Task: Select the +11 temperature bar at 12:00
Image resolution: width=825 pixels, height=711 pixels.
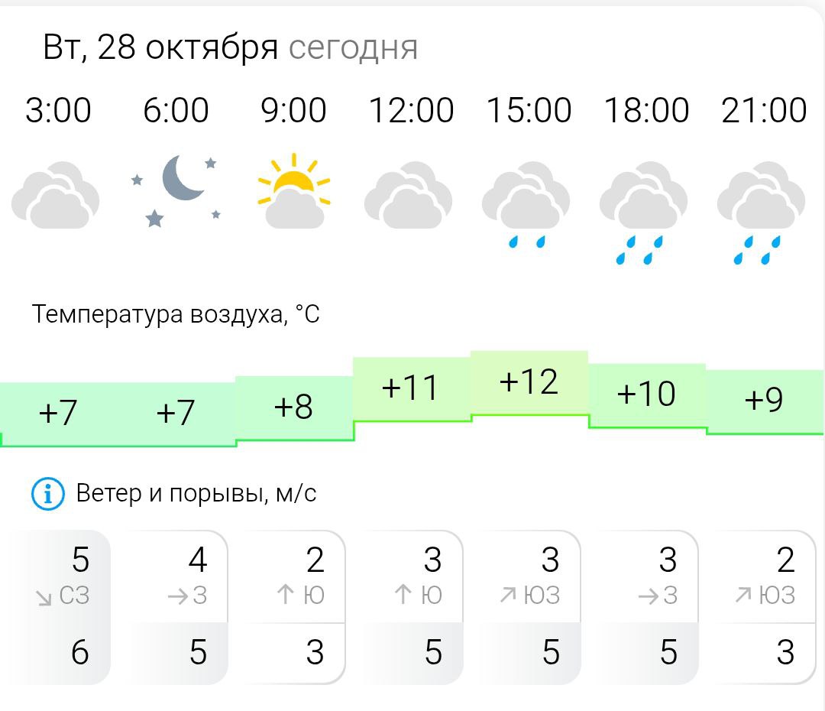Action: click(411, 388)
